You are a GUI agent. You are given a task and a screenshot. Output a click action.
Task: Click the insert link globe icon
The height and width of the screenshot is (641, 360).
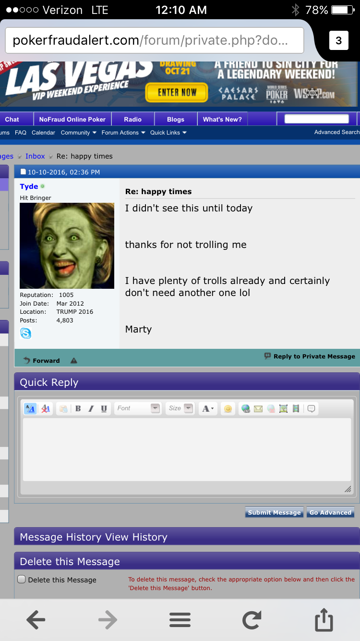tap(246, 408)
